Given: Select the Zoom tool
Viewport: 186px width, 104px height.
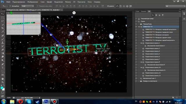Looking at the screenshot, I should (3, 82).
